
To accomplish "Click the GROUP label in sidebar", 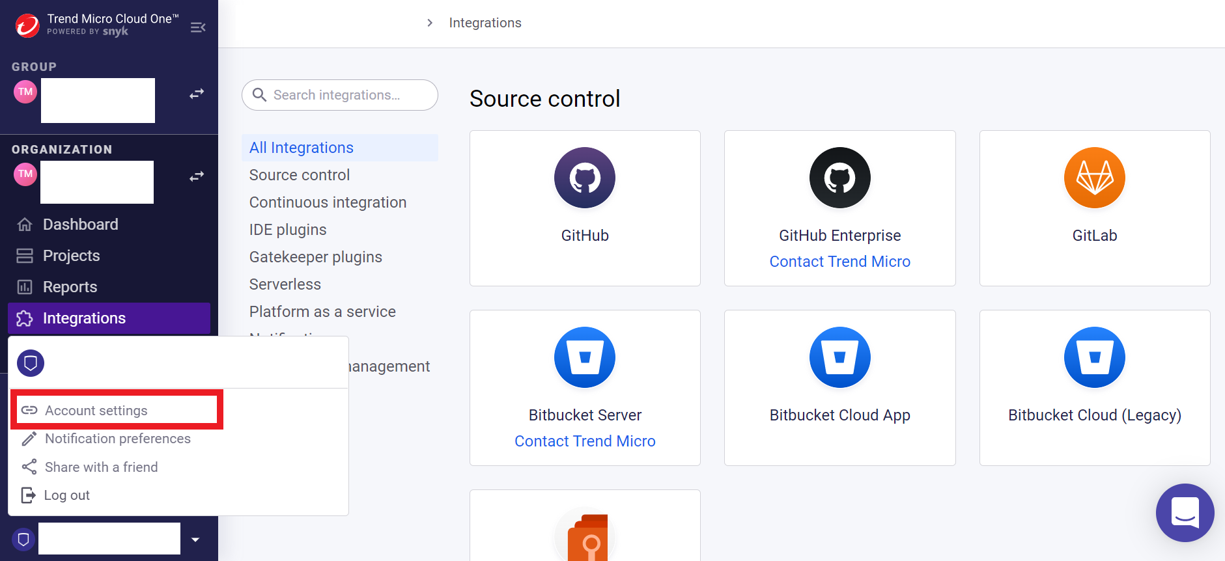I will [x=34, y=67].
